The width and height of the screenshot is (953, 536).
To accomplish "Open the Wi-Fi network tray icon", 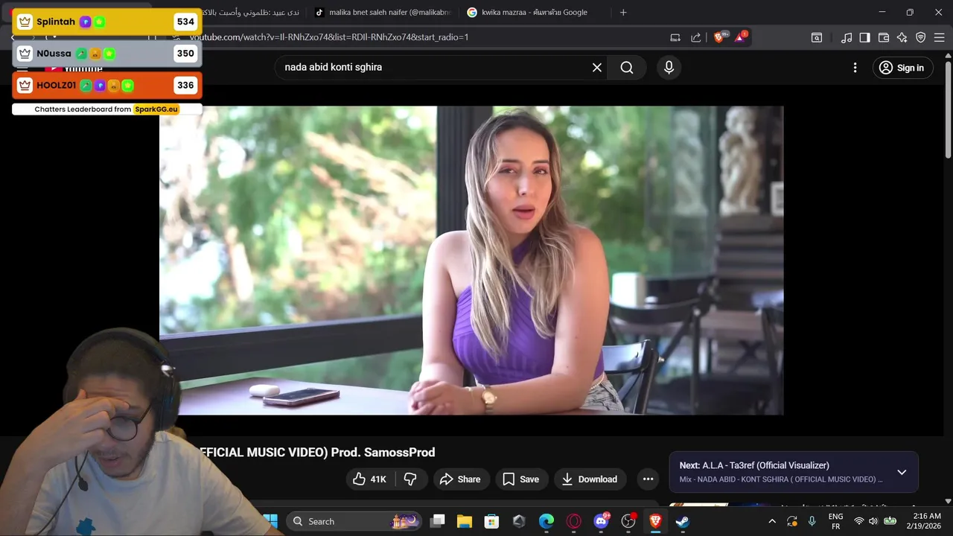I will click(858, 521).
